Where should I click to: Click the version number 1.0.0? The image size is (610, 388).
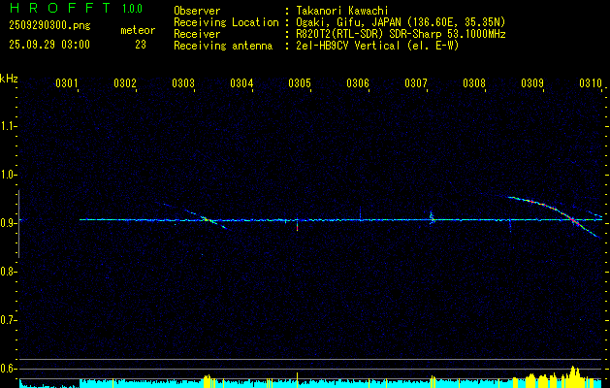point(132,9)
